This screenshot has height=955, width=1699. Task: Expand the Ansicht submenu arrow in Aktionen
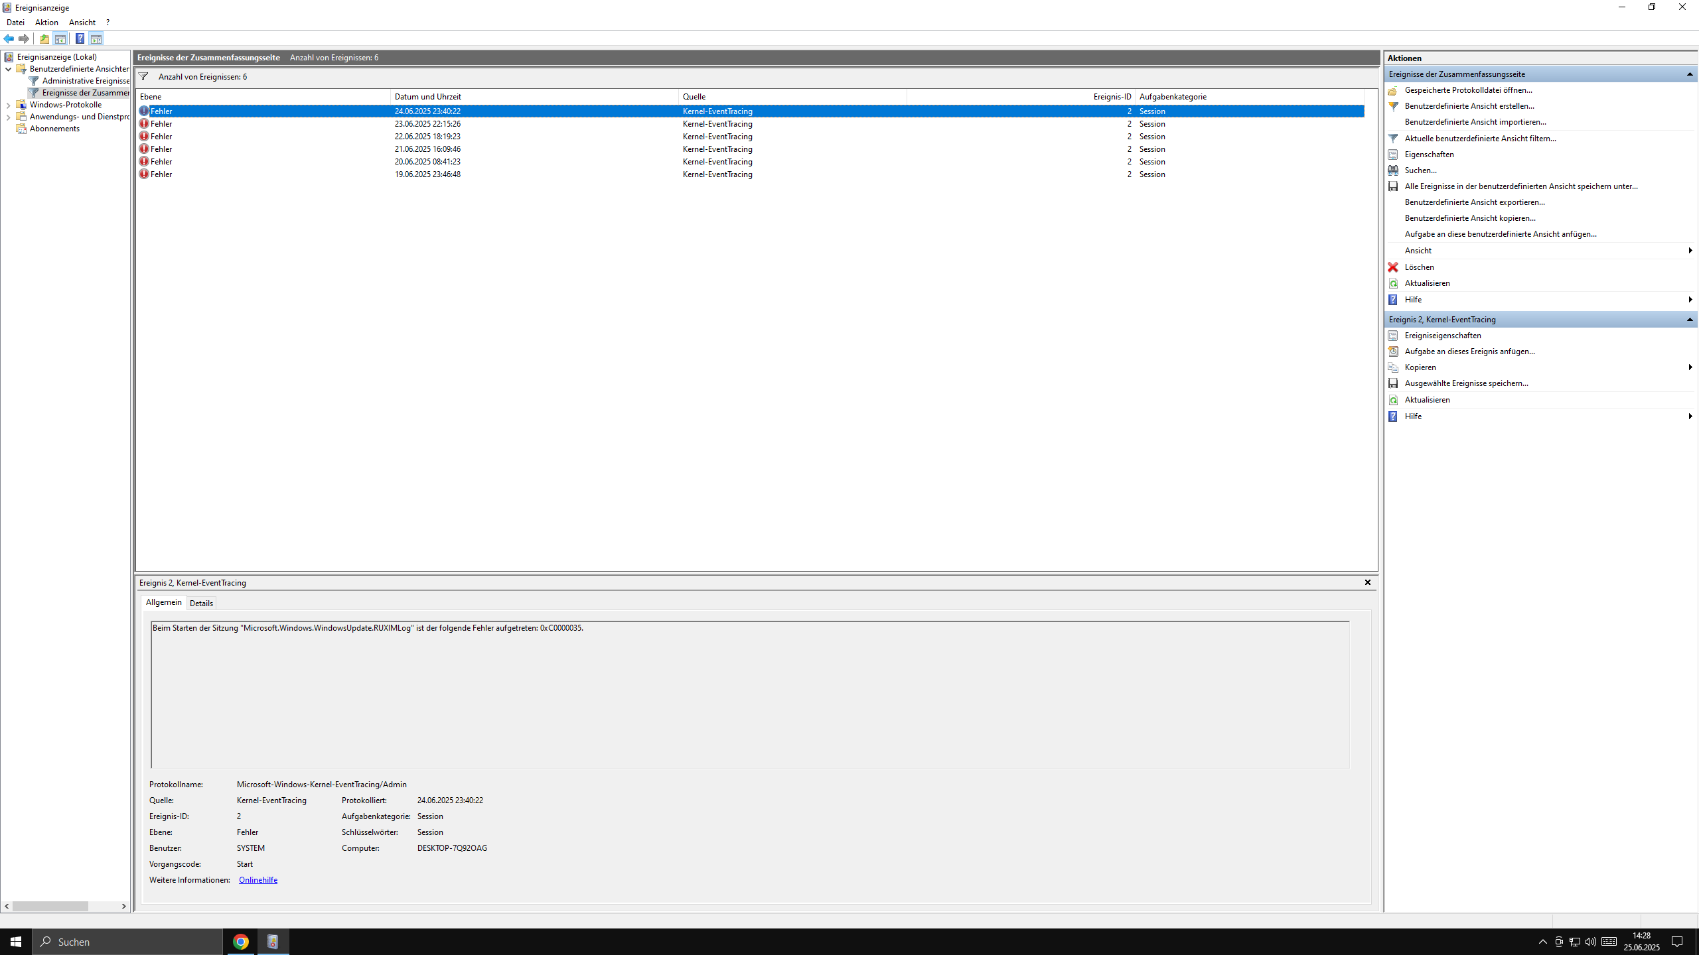1690,251
